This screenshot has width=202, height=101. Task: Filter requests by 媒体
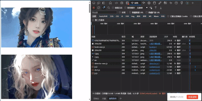(139, 16)
